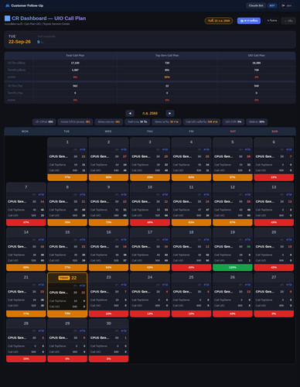Click the UIO CVR summary chip
300x387 pixels.
(x=234, y=122)
